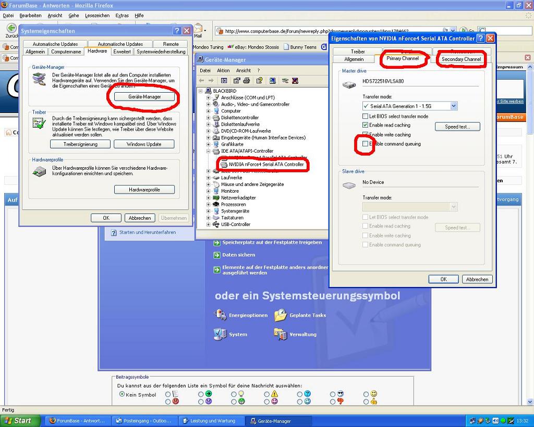Open Geplante Tasks control panel icon
The height and width of the screenshot is (427, 534).
(x=281, y=315)
